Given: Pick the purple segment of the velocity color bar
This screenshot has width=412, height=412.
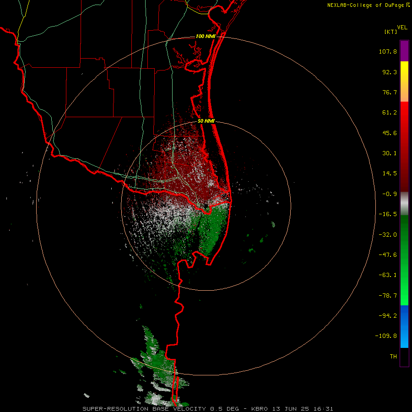Looking at the screenshot, I should [x=404, y=51].
